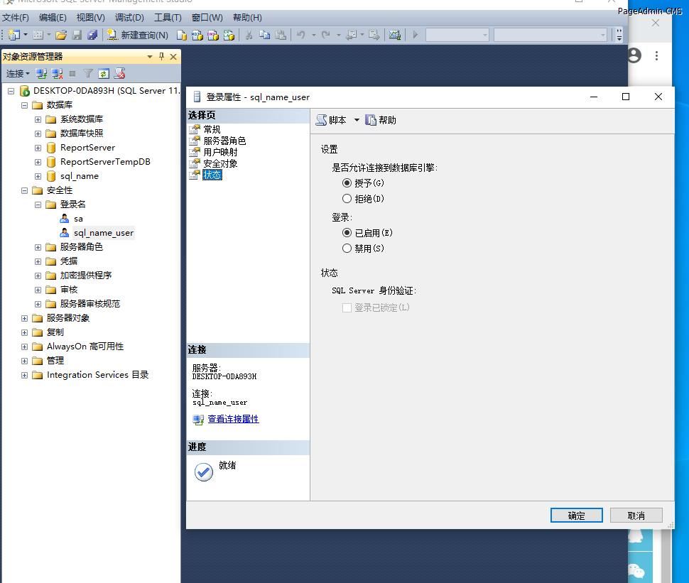The height and width of the screenshot is (583, 689).
Task: Click Connect Object Explorer icon
Action: pyautogui.click(x=42, y=74)
